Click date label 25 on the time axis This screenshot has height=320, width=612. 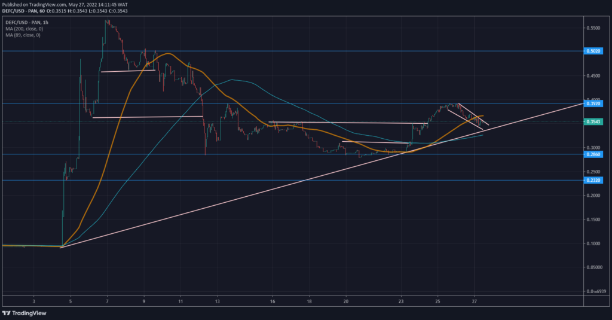click(x=437, y=301)
